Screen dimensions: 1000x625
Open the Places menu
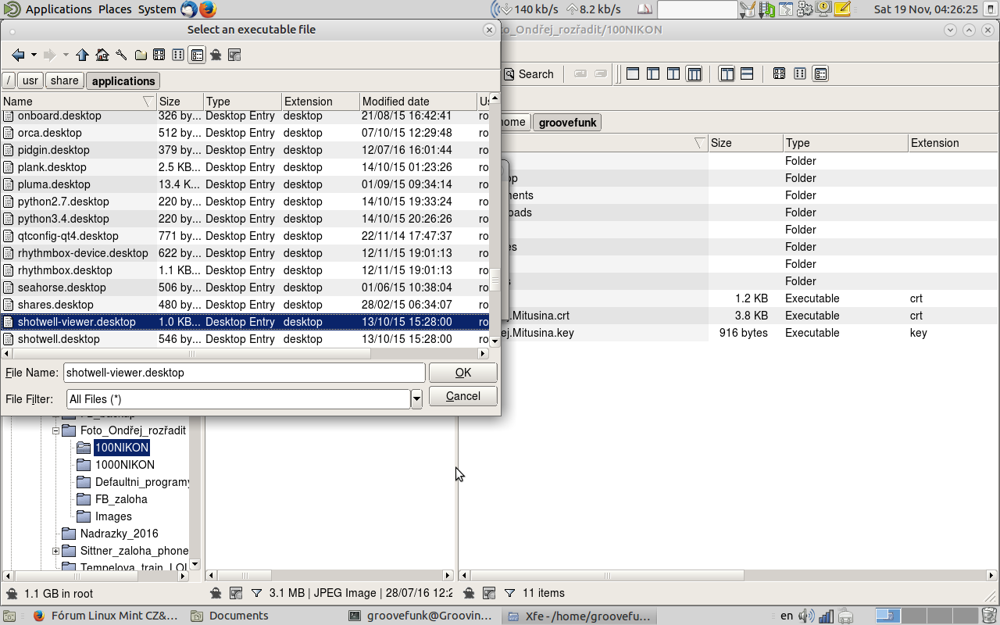(115, 9)
